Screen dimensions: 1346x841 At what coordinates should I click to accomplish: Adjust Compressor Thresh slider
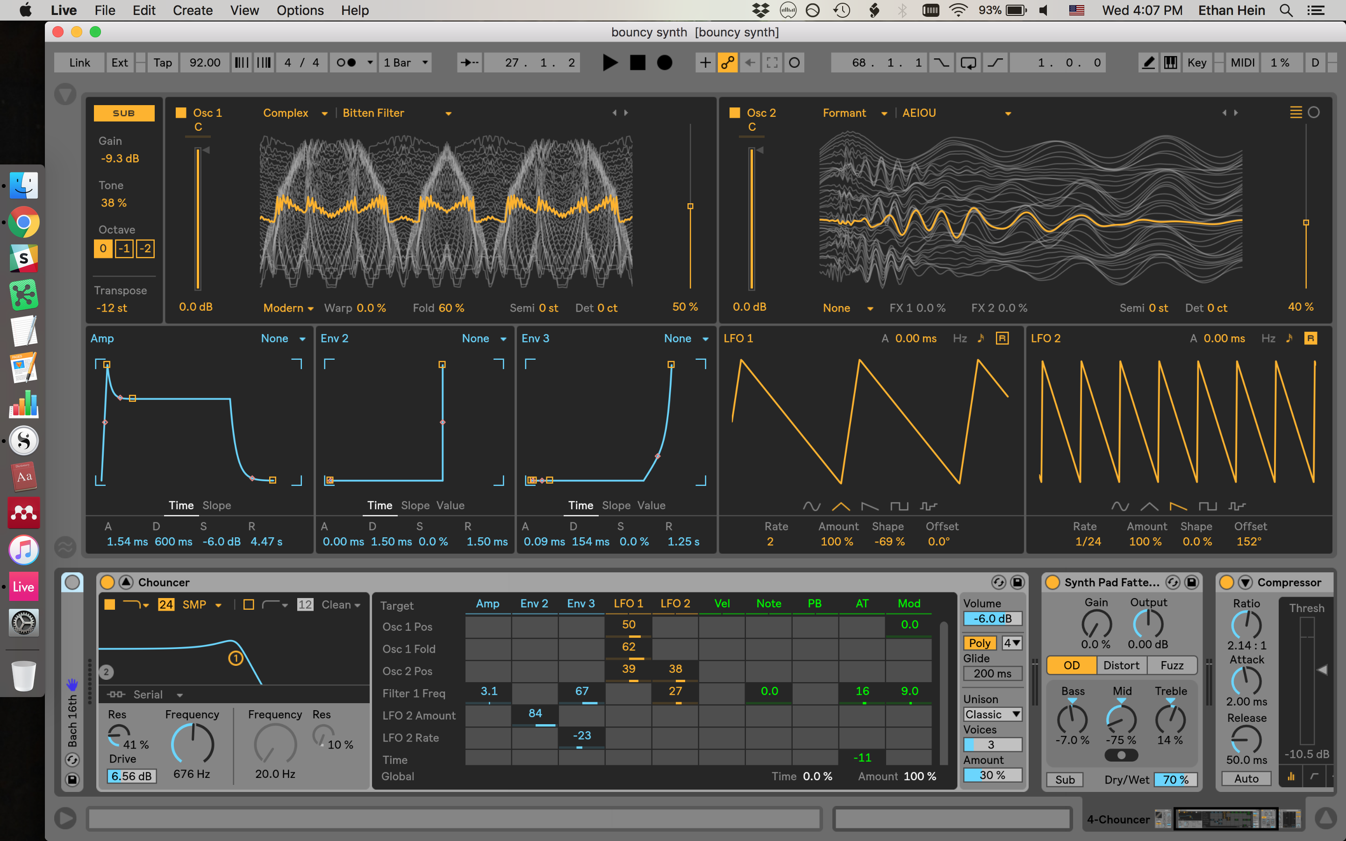(1307, 681)
